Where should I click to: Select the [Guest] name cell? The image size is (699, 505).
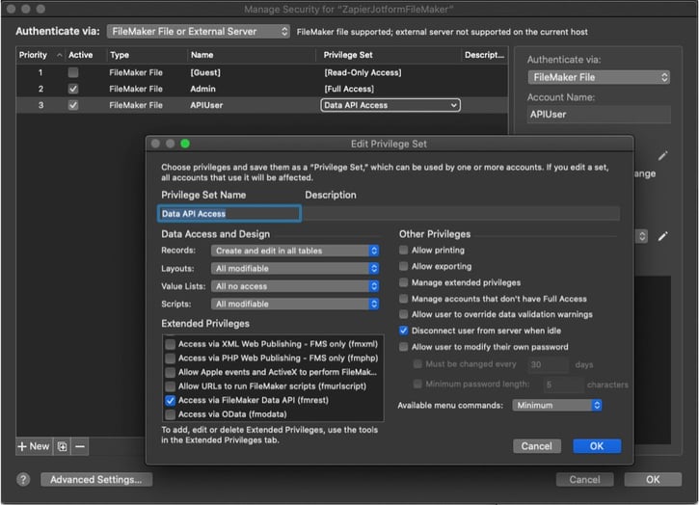(205, 72)
